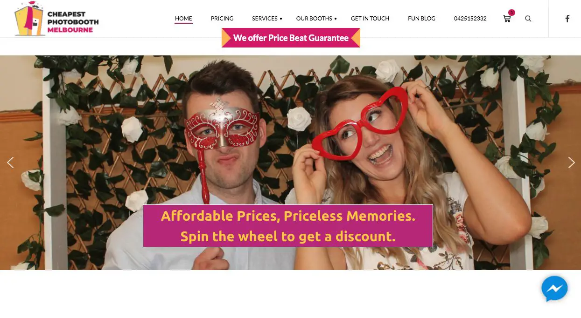This screenshot has width=581, height=318.
Task: Select the Home menu item
Action: [183, 19]
